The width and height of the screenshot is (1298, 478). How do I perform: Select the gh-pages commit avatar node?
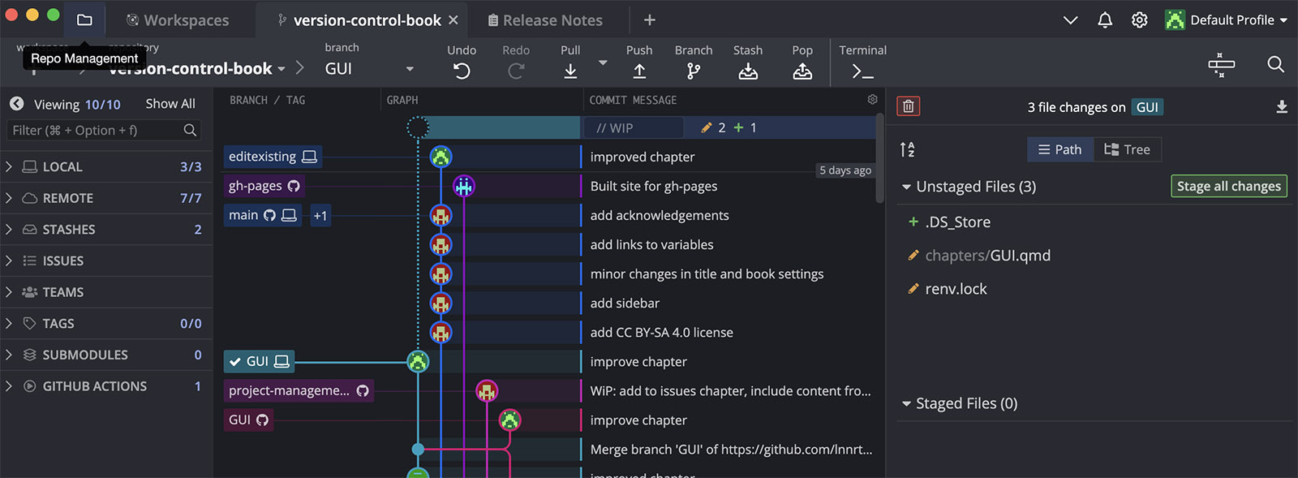[x=463, y=186]
